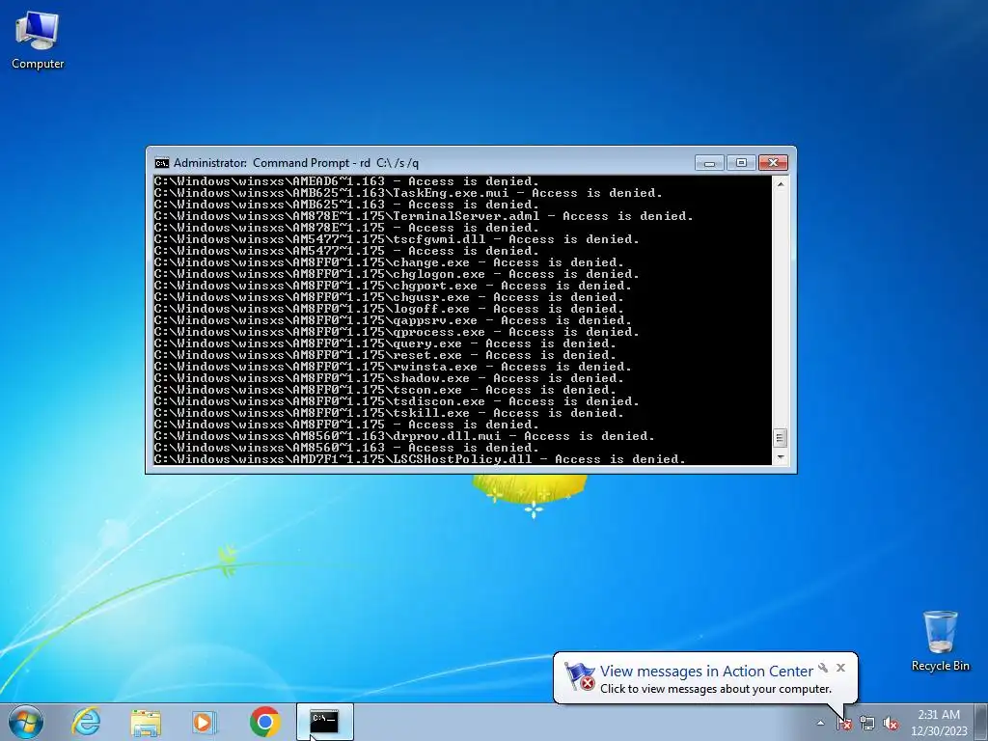Viewport: 988px width, 741px height.
Task: Click the Show desktop strip beside the clock
Action: 981,723
